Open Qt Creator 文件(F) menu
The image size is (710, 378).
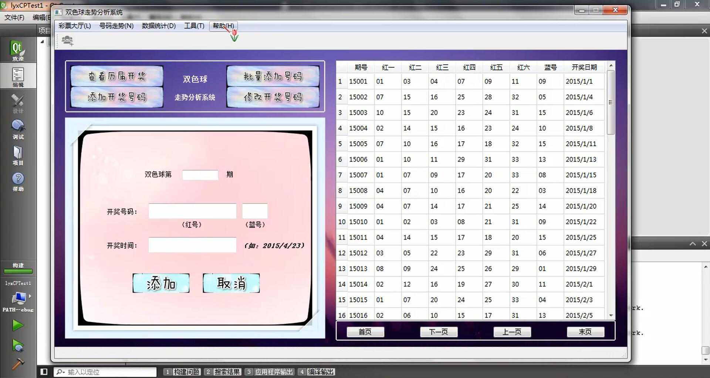(x=14, y=17)
